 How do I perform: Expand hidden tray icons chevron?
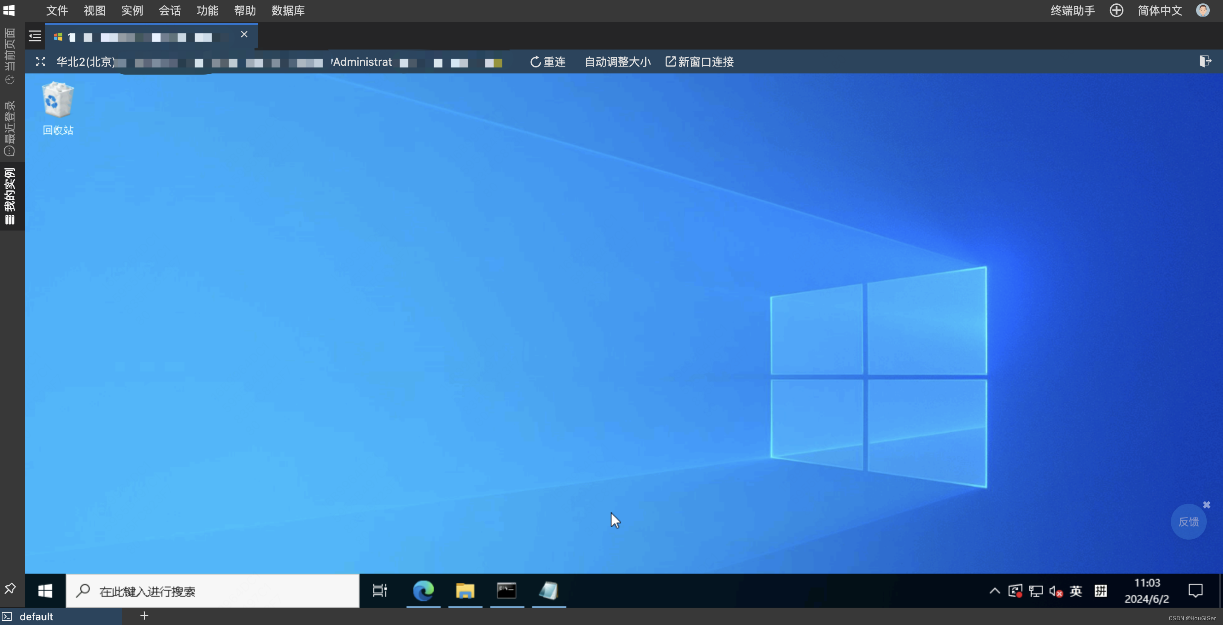[x=995, y=591]
